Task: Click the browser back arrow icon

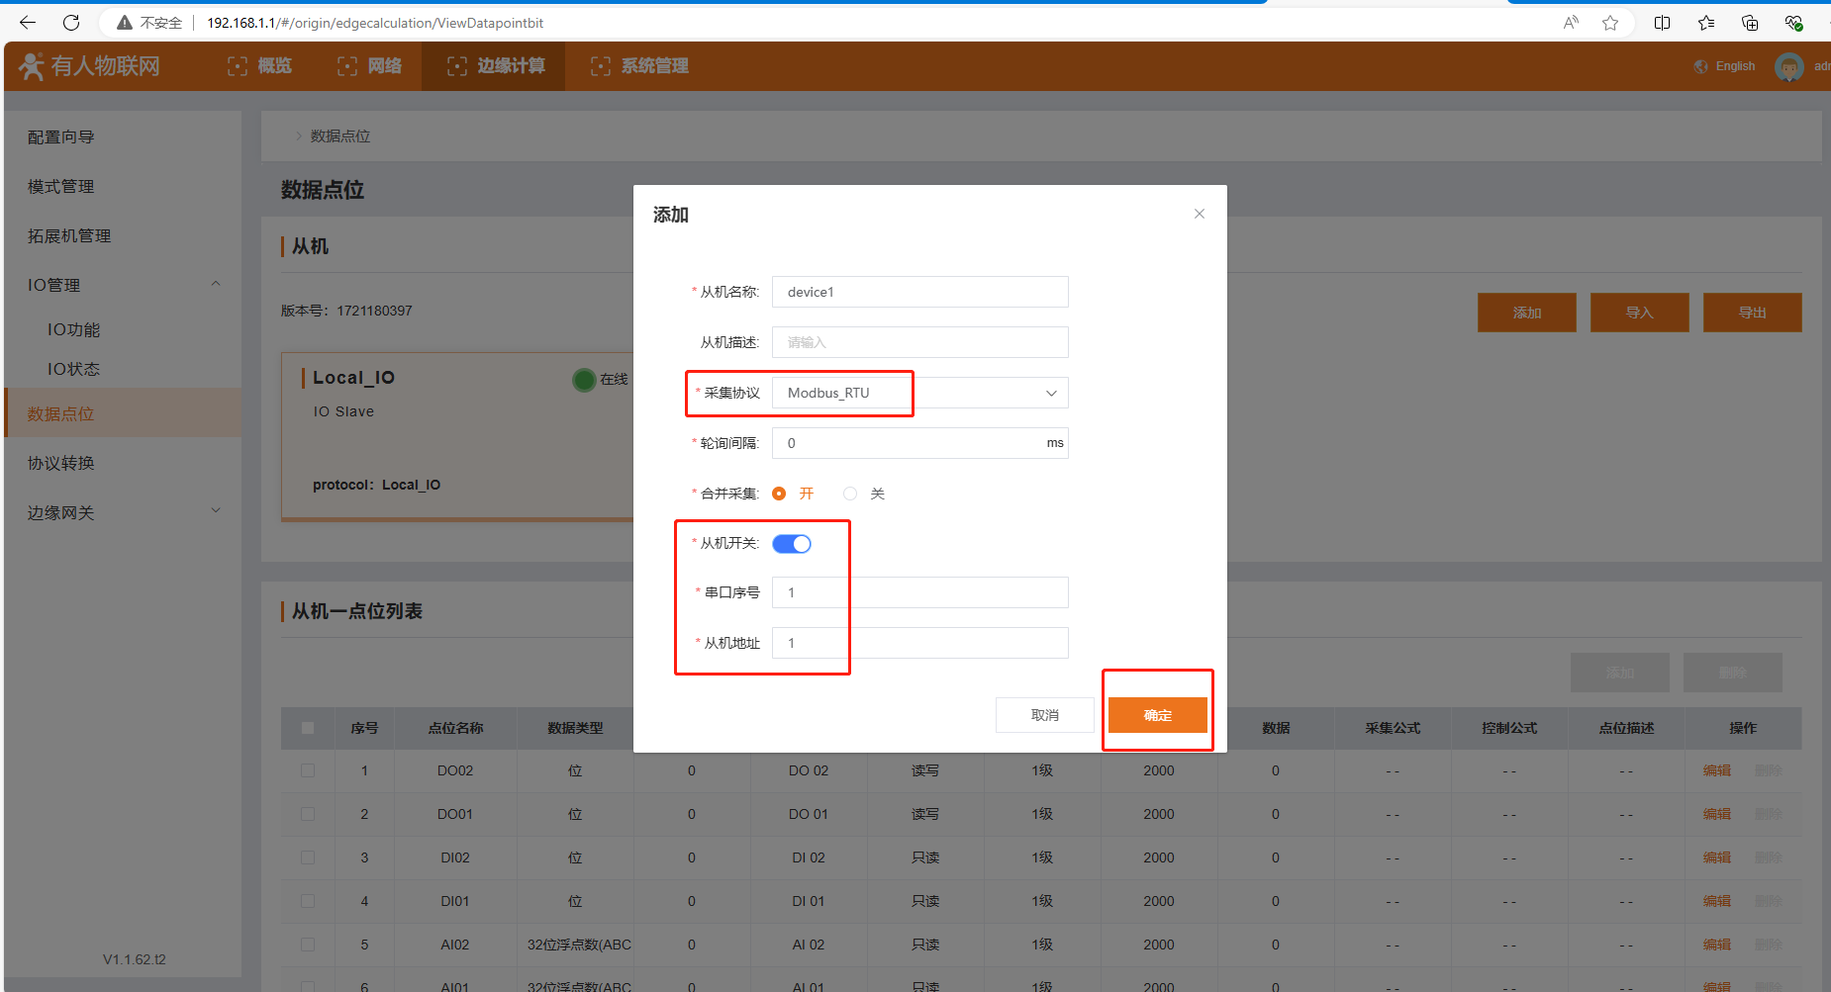Action: click(28, 23)
